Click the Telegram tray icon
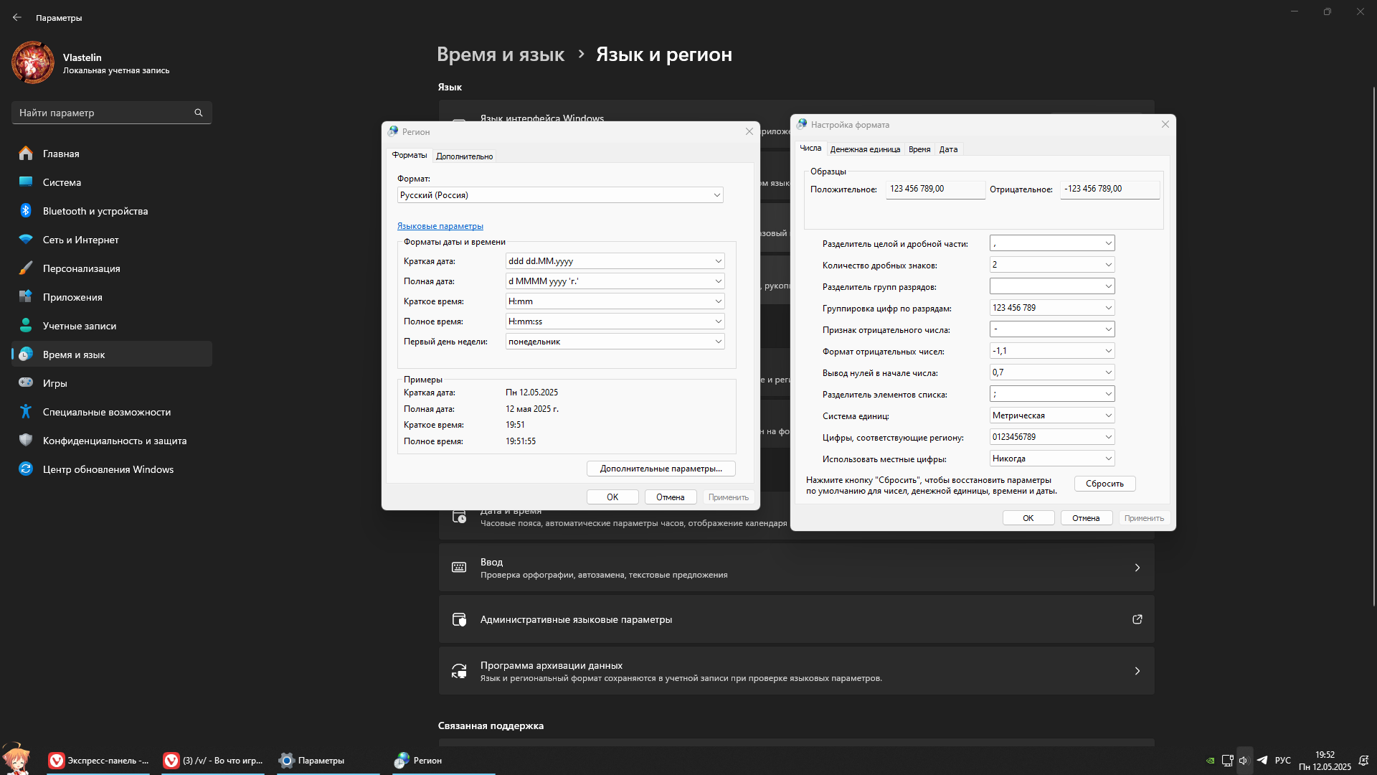 pos(1262,760)
